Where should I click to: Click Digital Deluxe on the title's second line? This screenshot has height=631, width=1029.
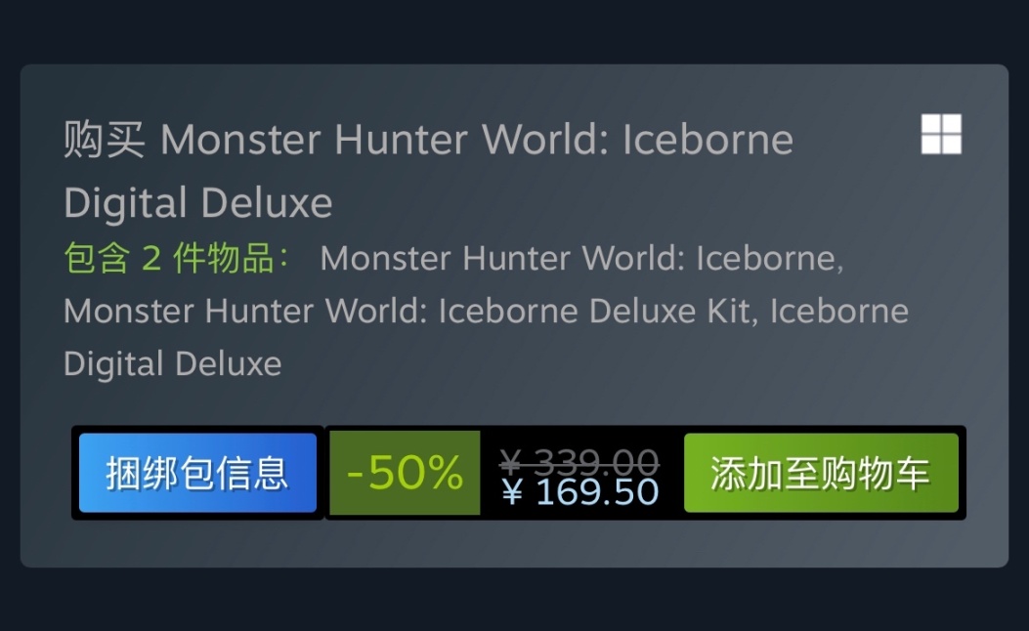point(198,202)
